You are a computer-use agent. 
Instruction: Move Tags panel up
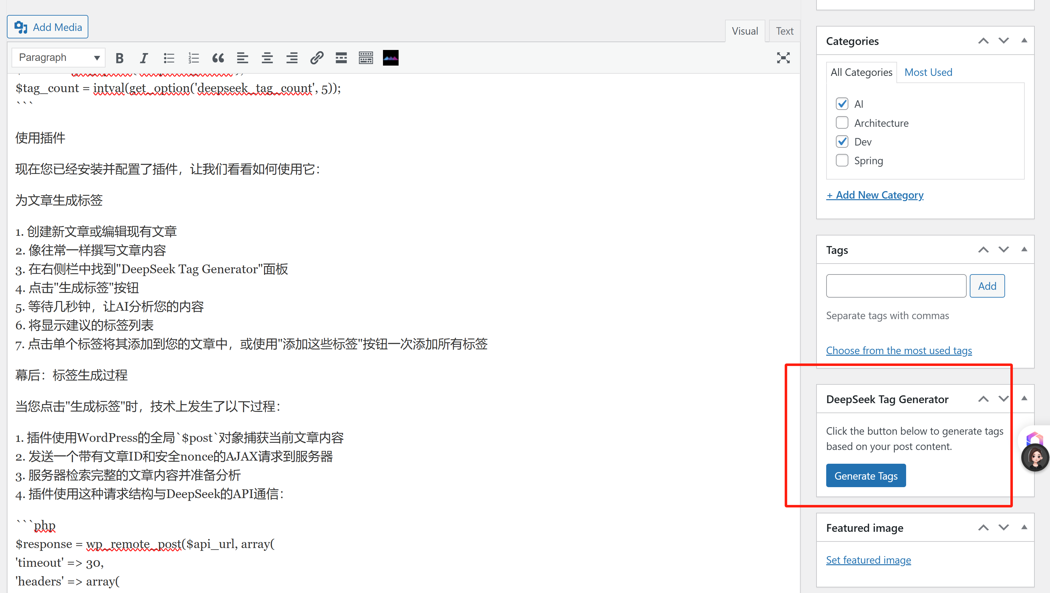coord(984,250)
